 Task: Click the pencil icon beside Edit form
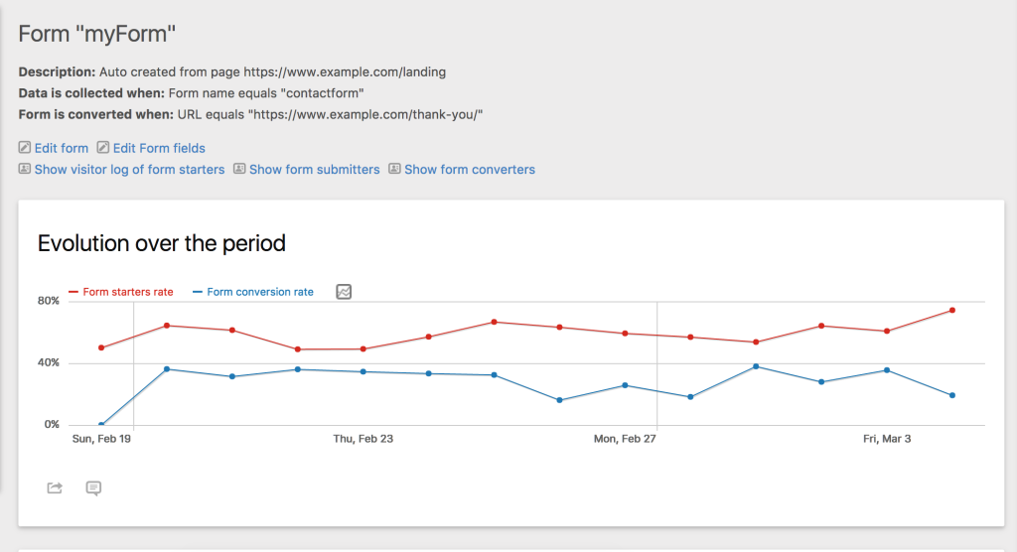25,148
